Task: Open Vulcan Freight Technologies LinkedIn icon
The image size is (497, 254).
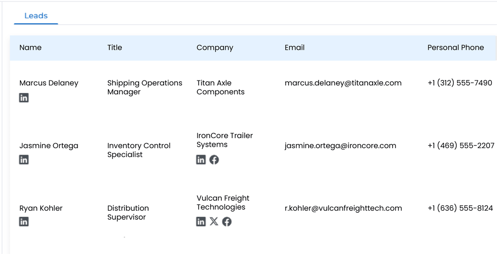Action: (201, 222)
